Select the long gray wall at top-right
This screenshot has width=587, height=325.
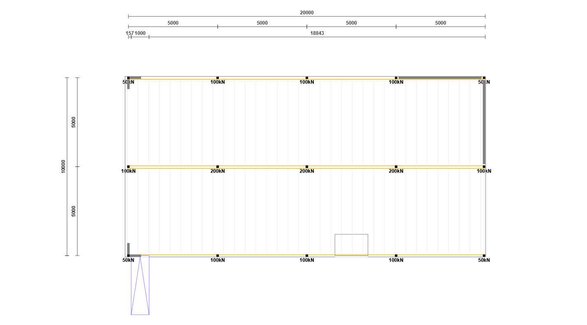440,78
